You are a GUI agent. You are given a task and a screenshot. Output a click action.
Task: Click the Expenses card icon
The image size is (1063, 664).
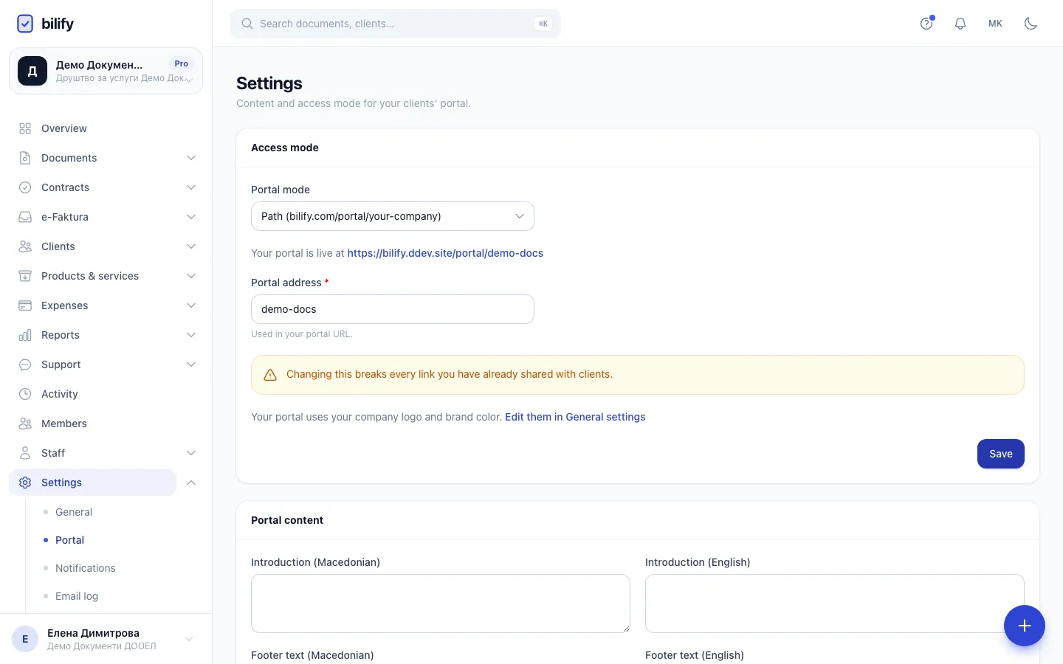[x=25, y=305]
